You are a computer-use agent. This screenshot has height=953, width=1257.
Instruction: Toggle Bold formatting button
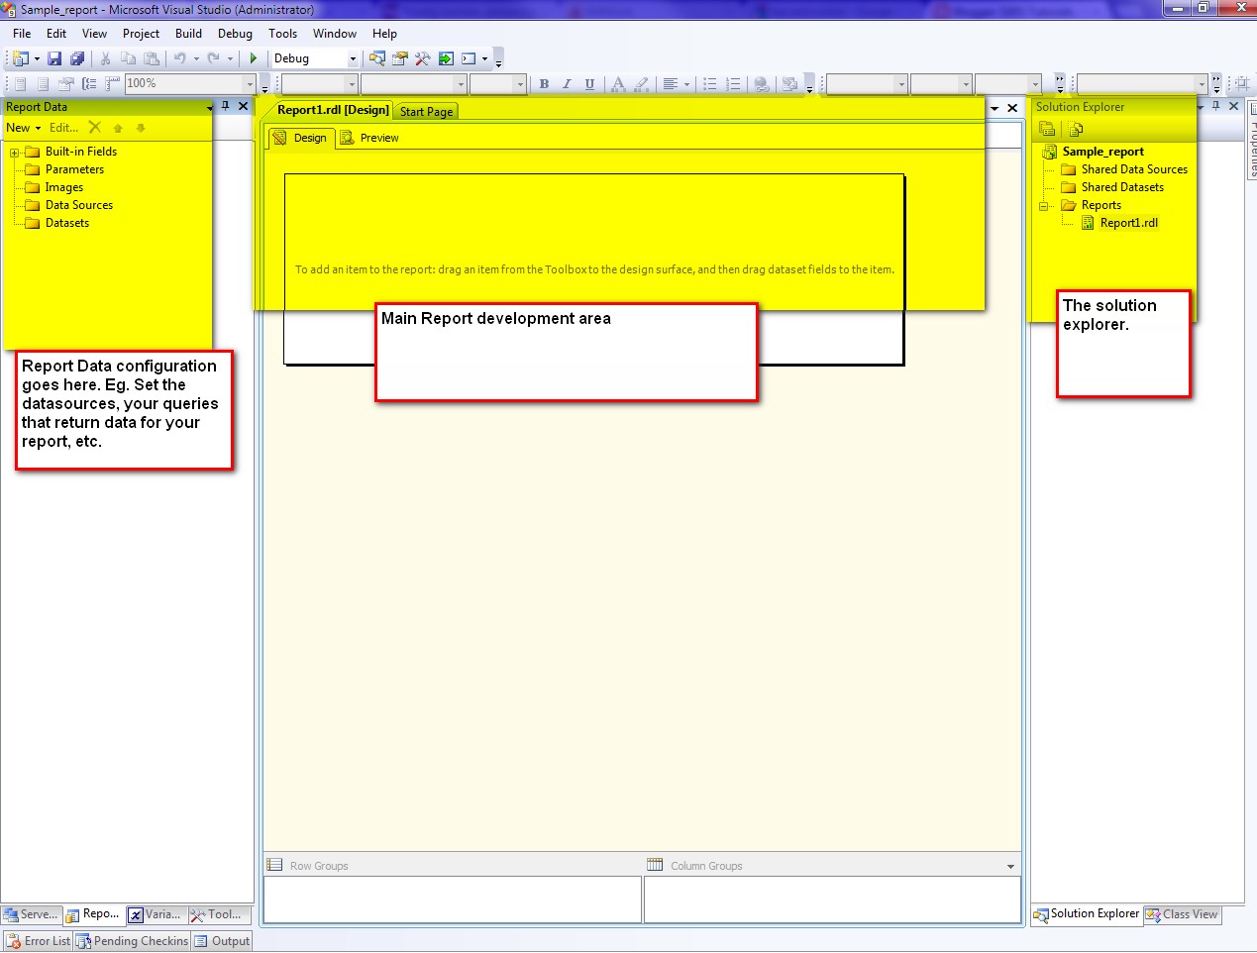pos(544,84)
